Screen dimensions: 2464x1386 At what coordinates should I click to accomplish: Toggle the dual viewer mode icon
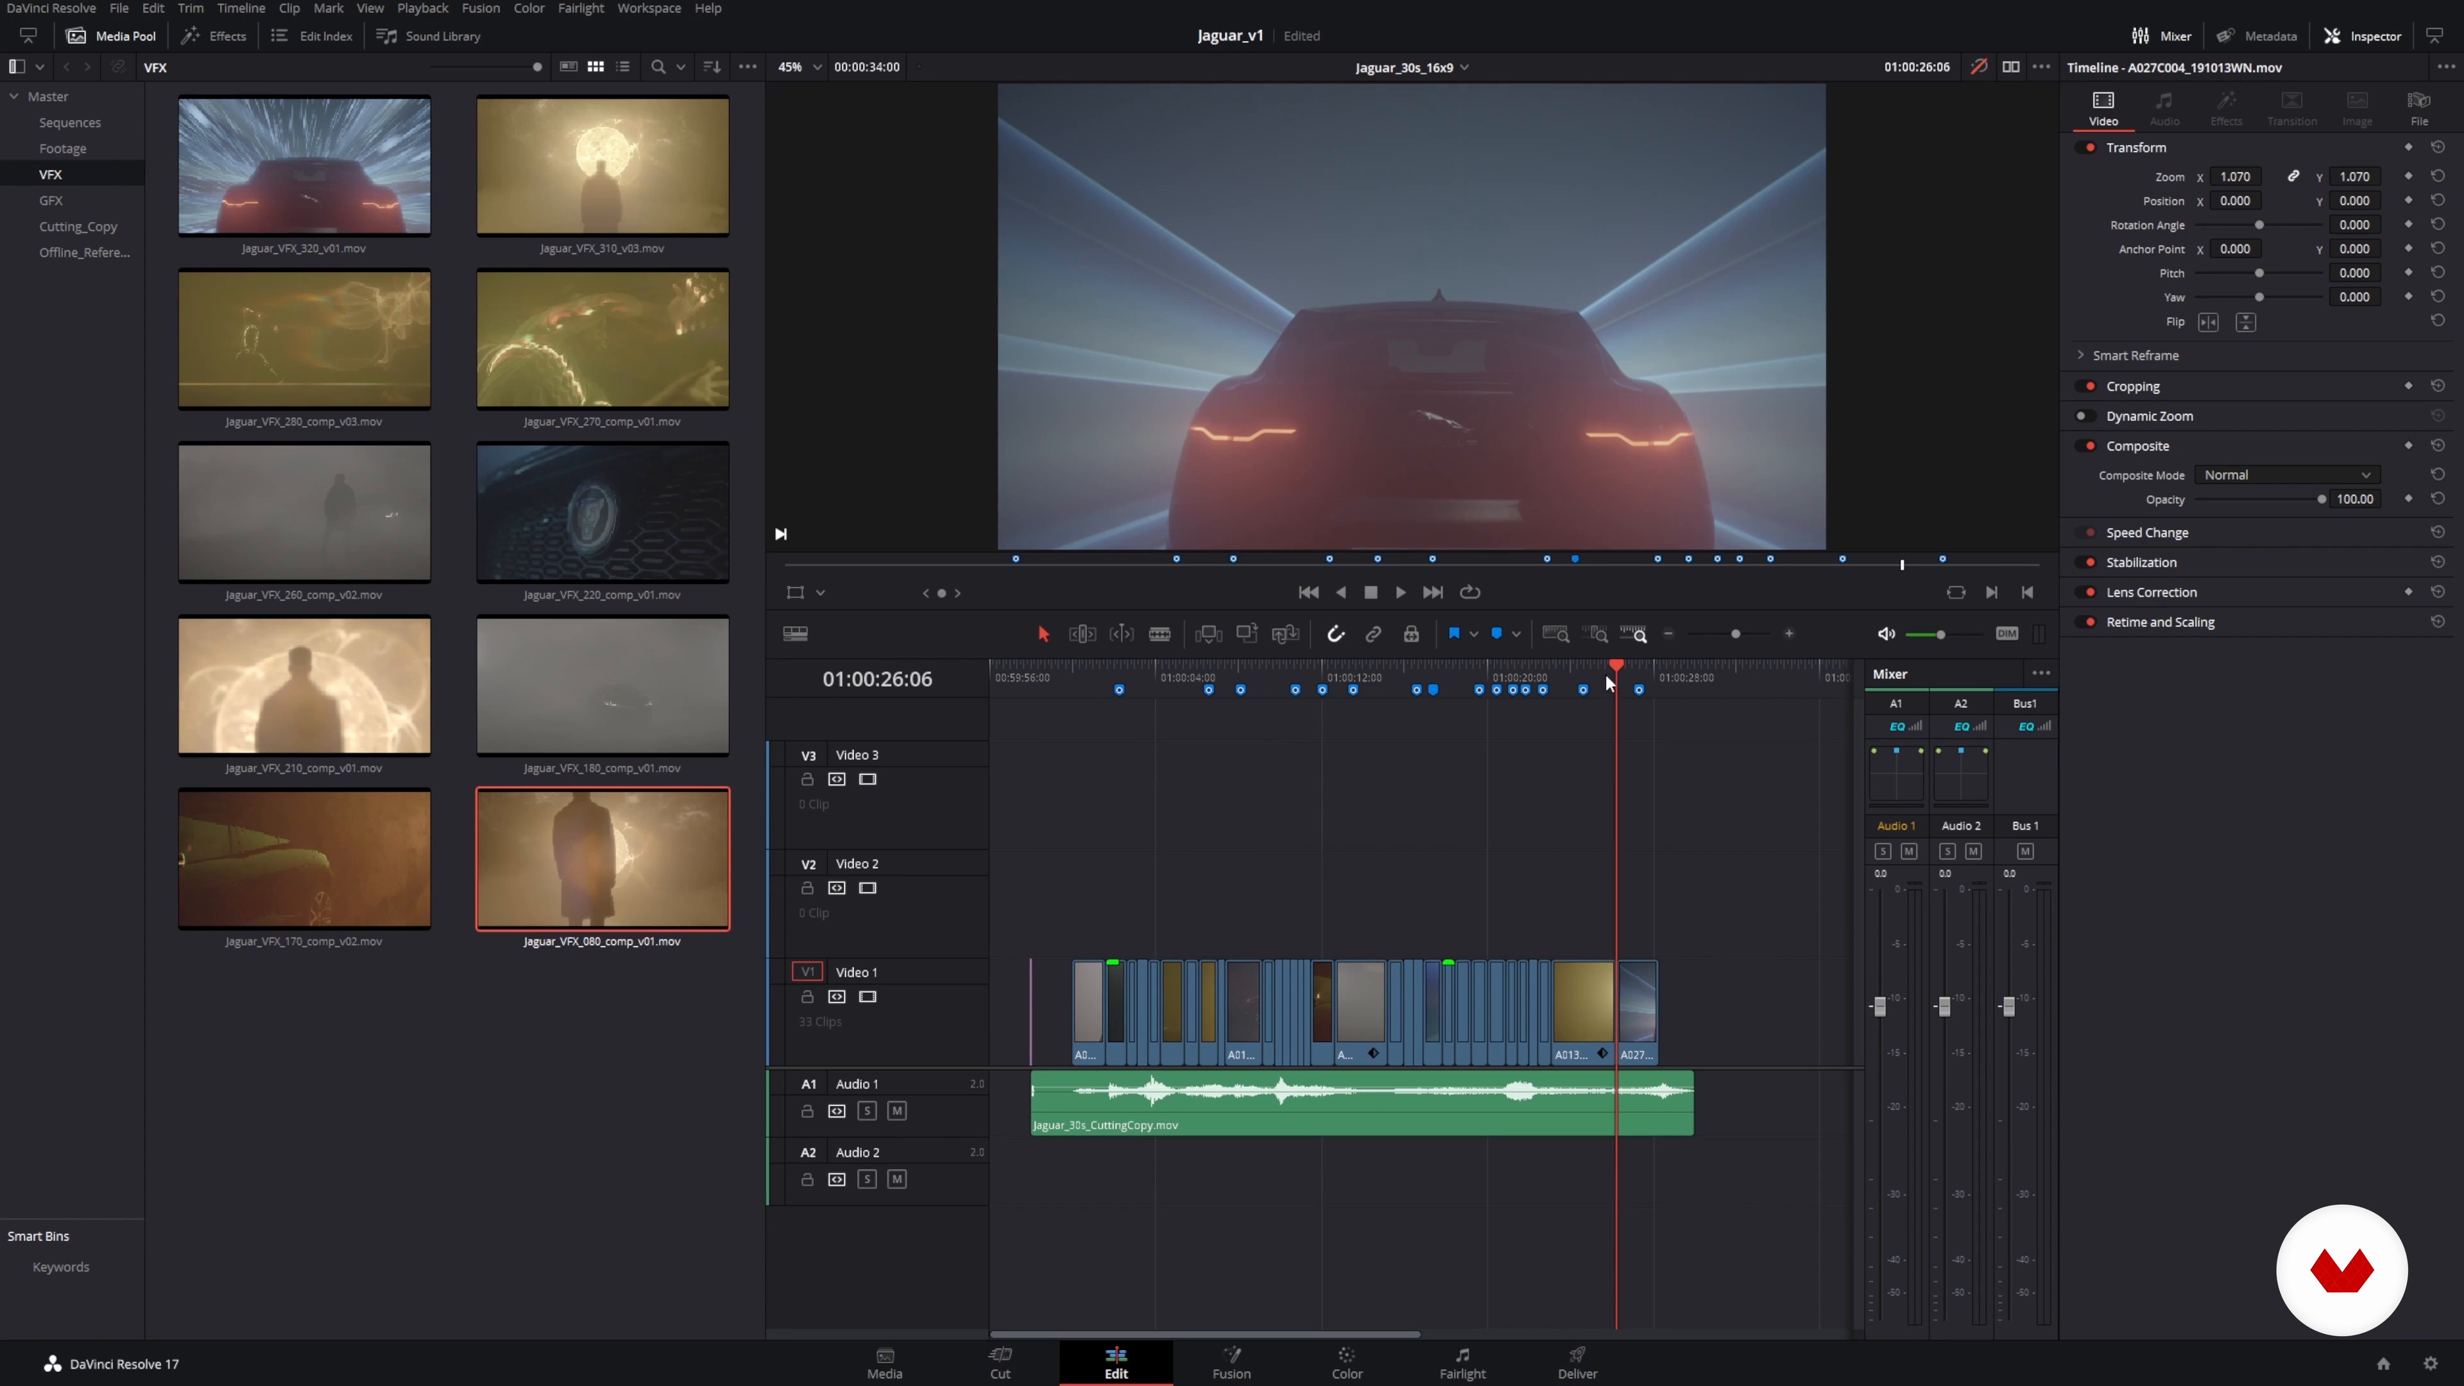pos(2010,67)
